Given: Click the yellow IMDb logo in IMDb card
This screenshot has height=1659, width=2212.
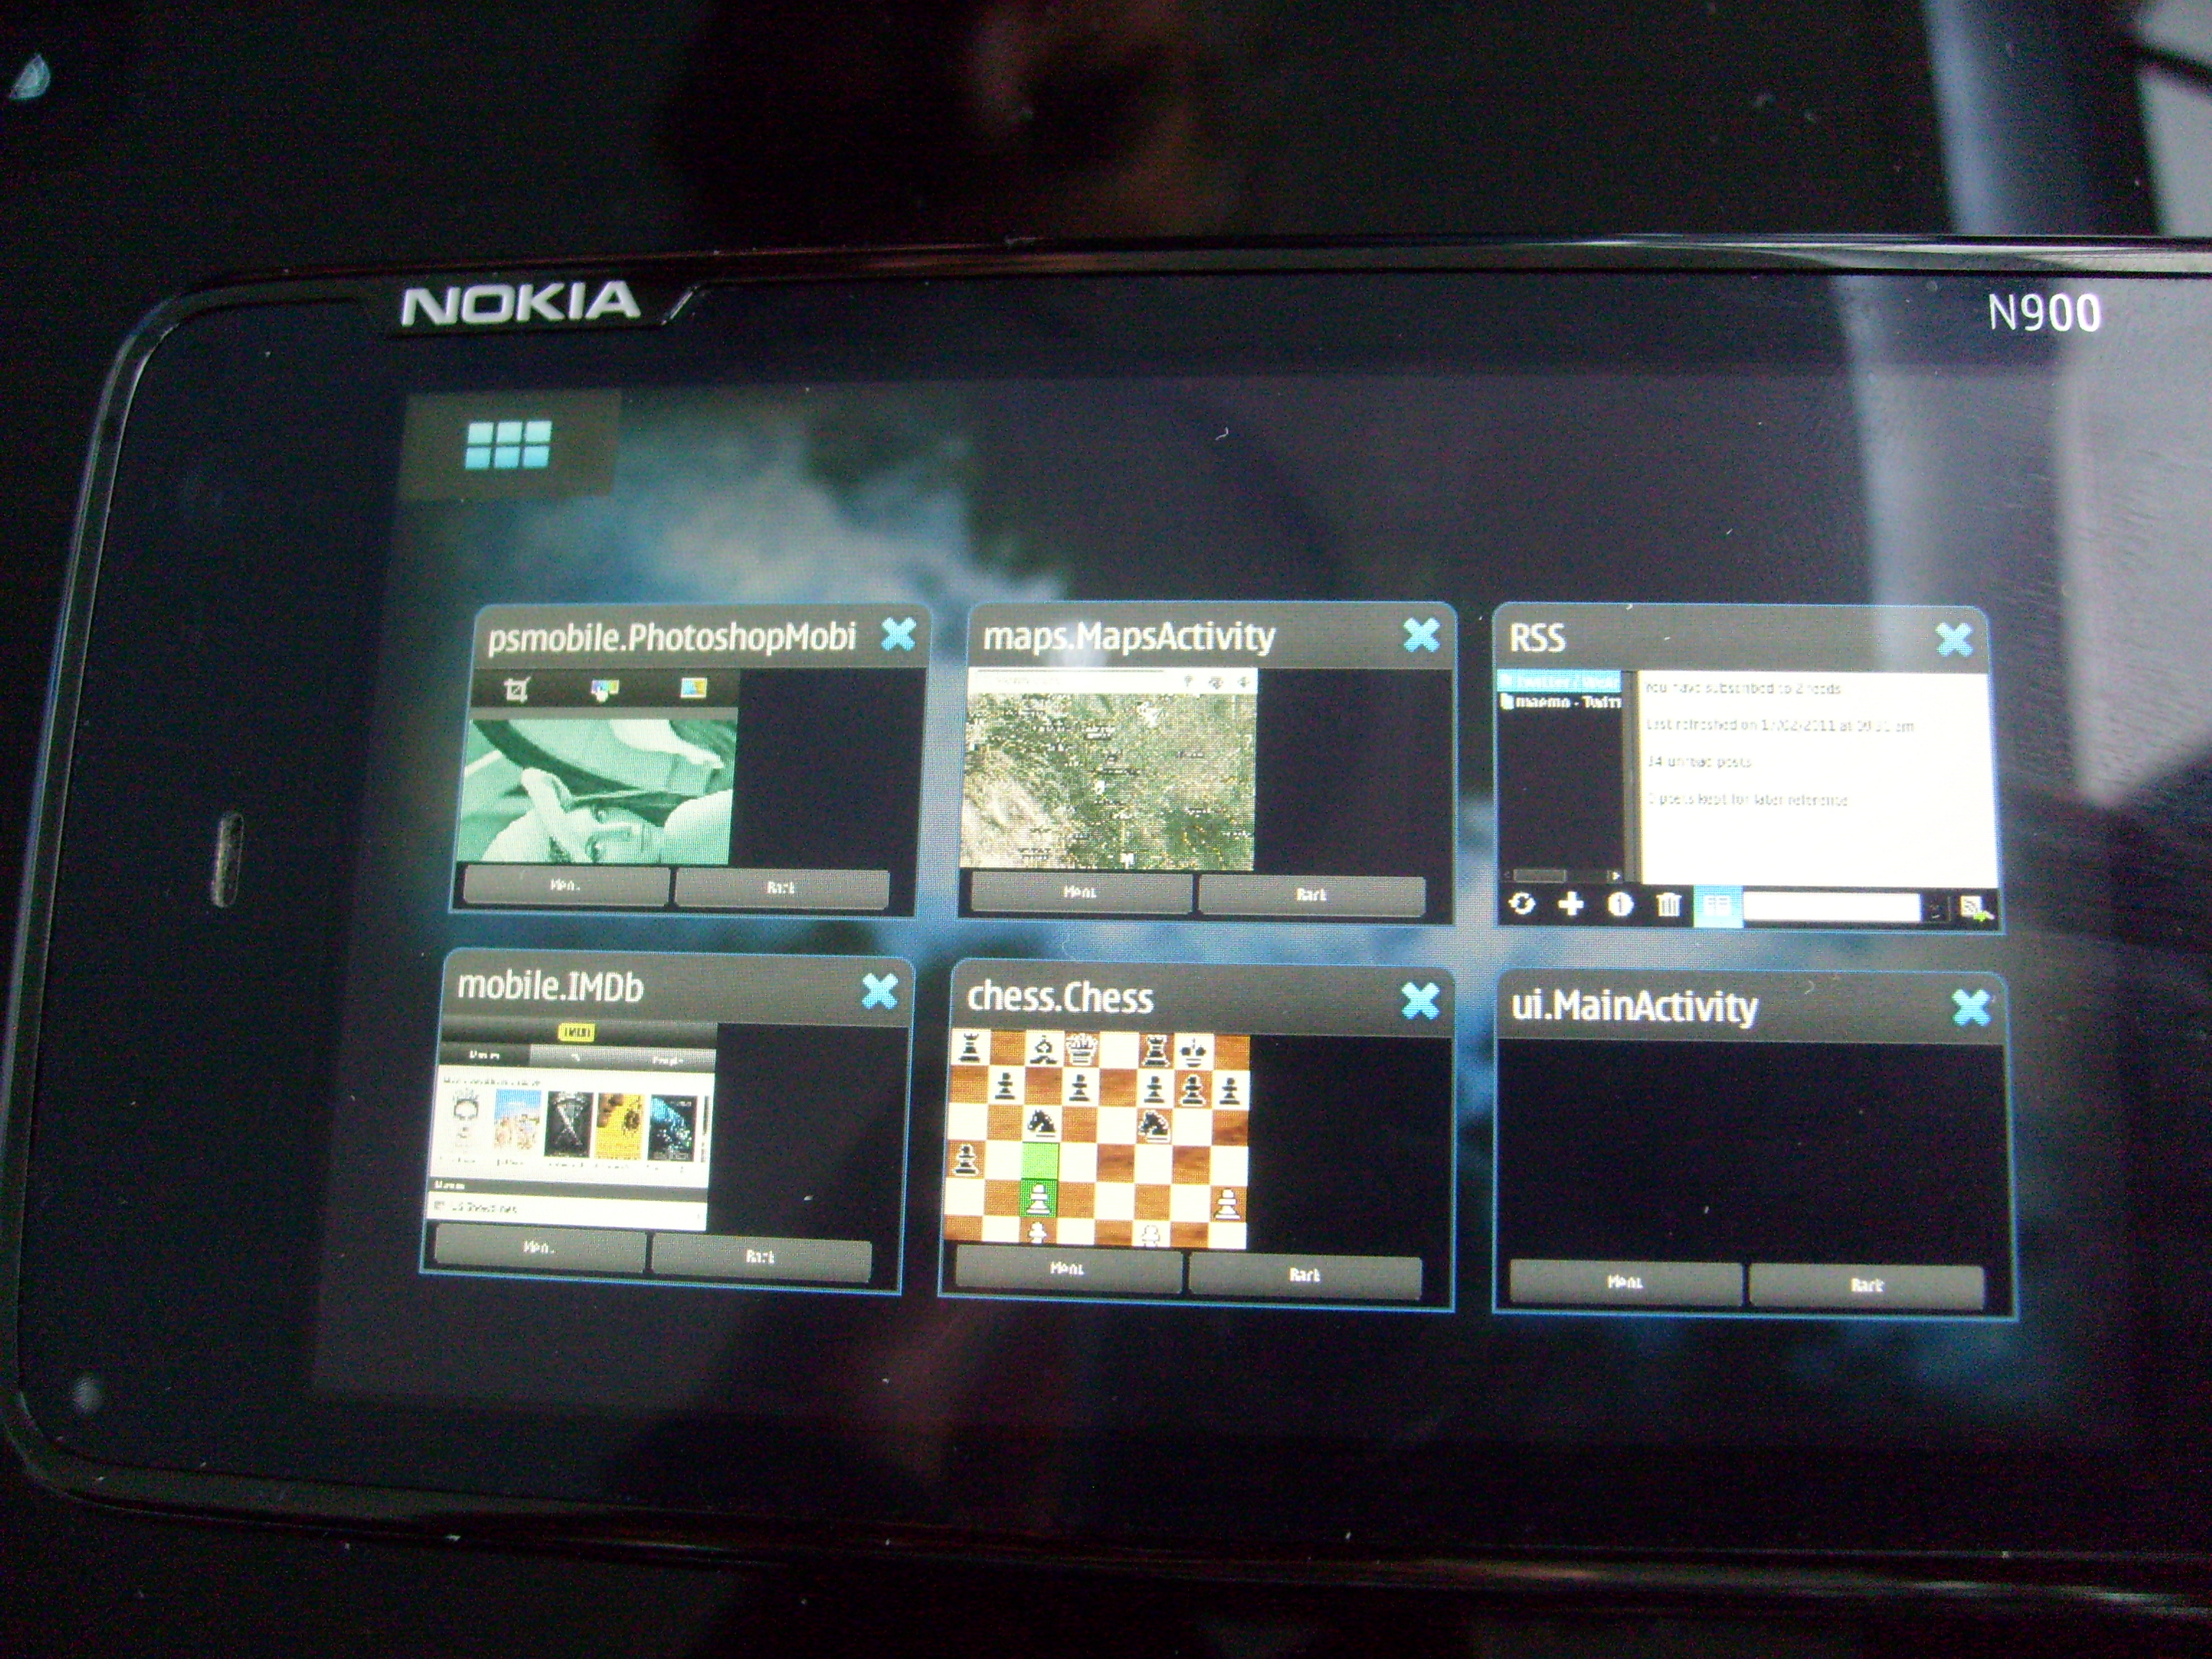Looking at the screenshot, I should (x=576, y=1032).
